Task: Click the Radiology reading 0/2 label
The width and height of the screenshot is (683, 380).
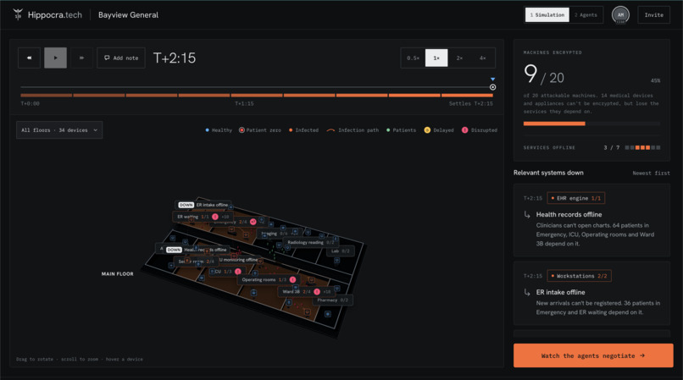Action: click(311, 242)
